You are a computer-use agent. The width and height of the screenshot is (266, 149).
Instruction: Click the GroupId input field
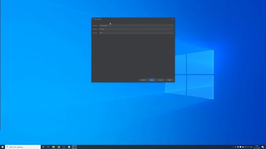(136, 26)
